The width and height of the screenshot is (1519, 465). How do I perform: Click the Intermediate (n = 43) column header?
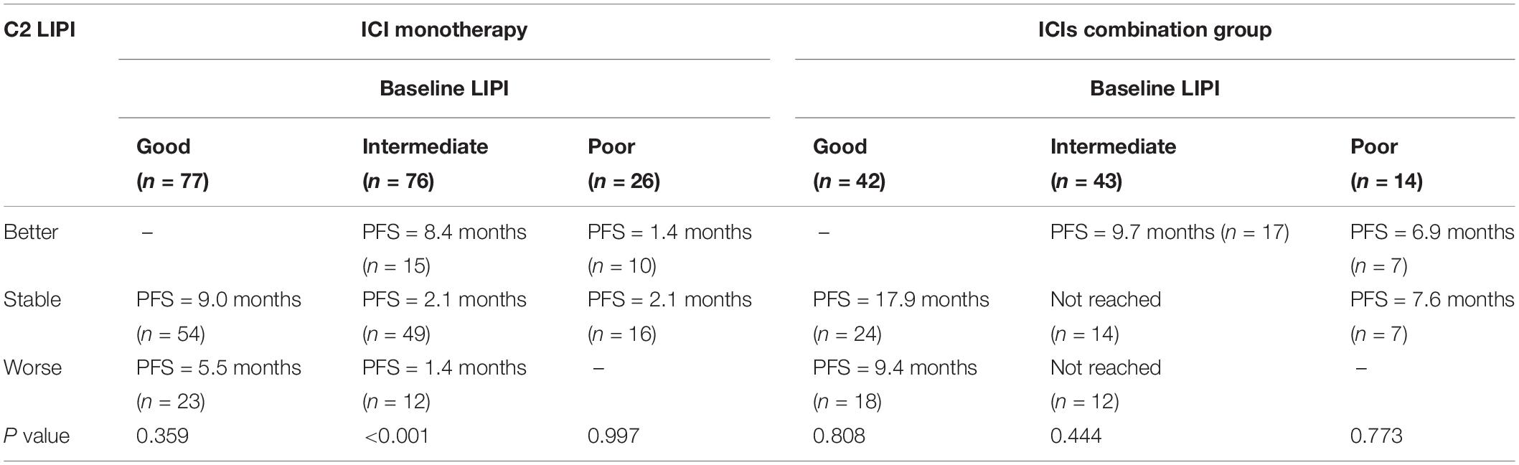(1113, 164)
